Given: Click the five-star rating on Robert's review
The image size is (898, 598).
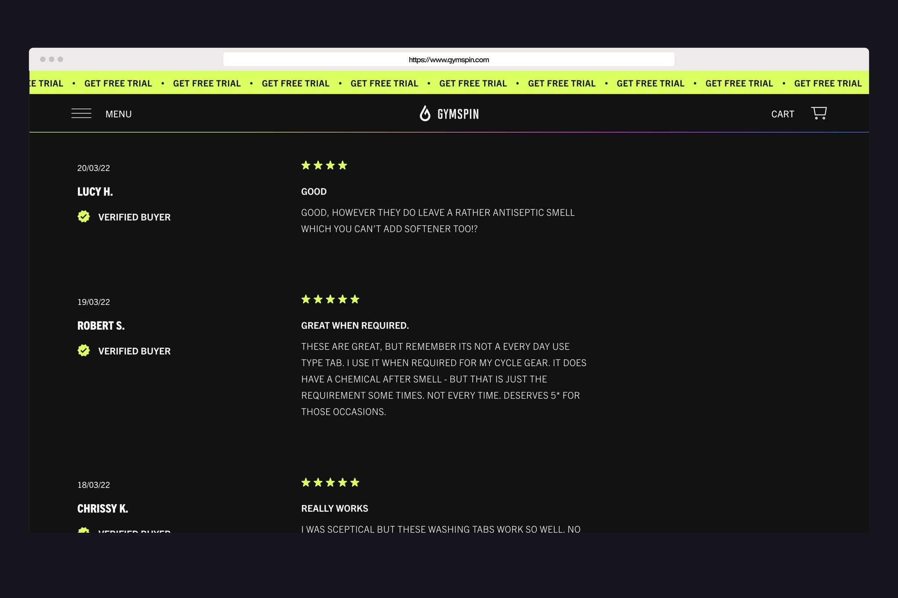Looking at the screenshot, I should point(330,300).
